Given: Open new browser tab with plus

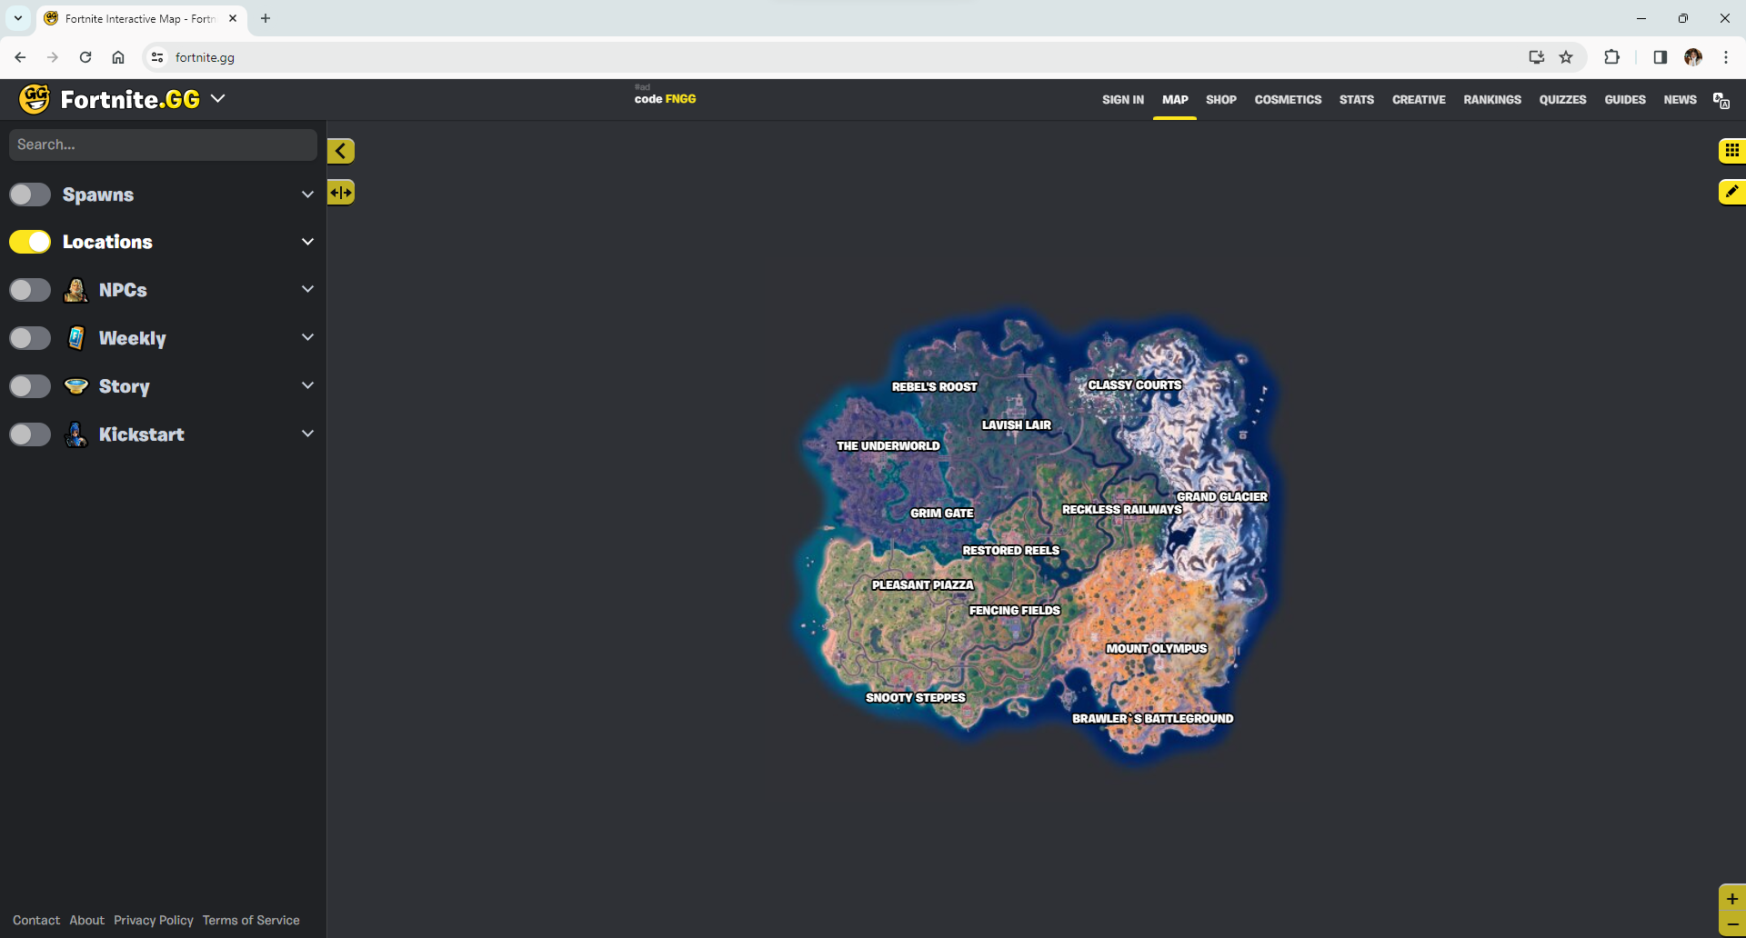Looking at the screenshot, I should (266, 18).
